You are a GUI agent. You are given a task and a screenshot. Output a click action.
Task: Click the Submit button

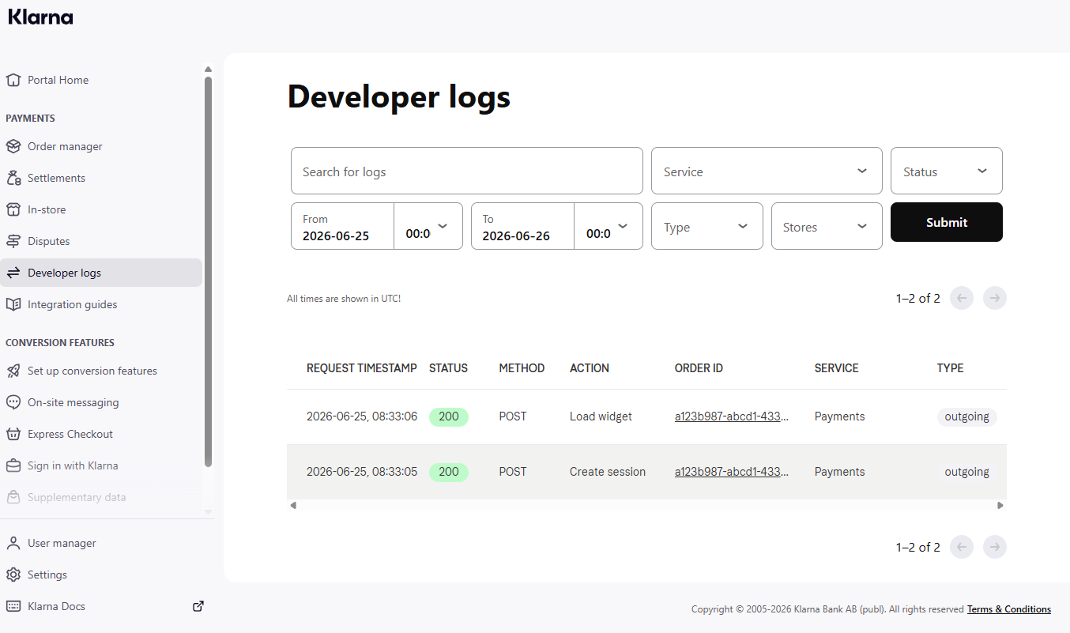[x=947, y=222]
